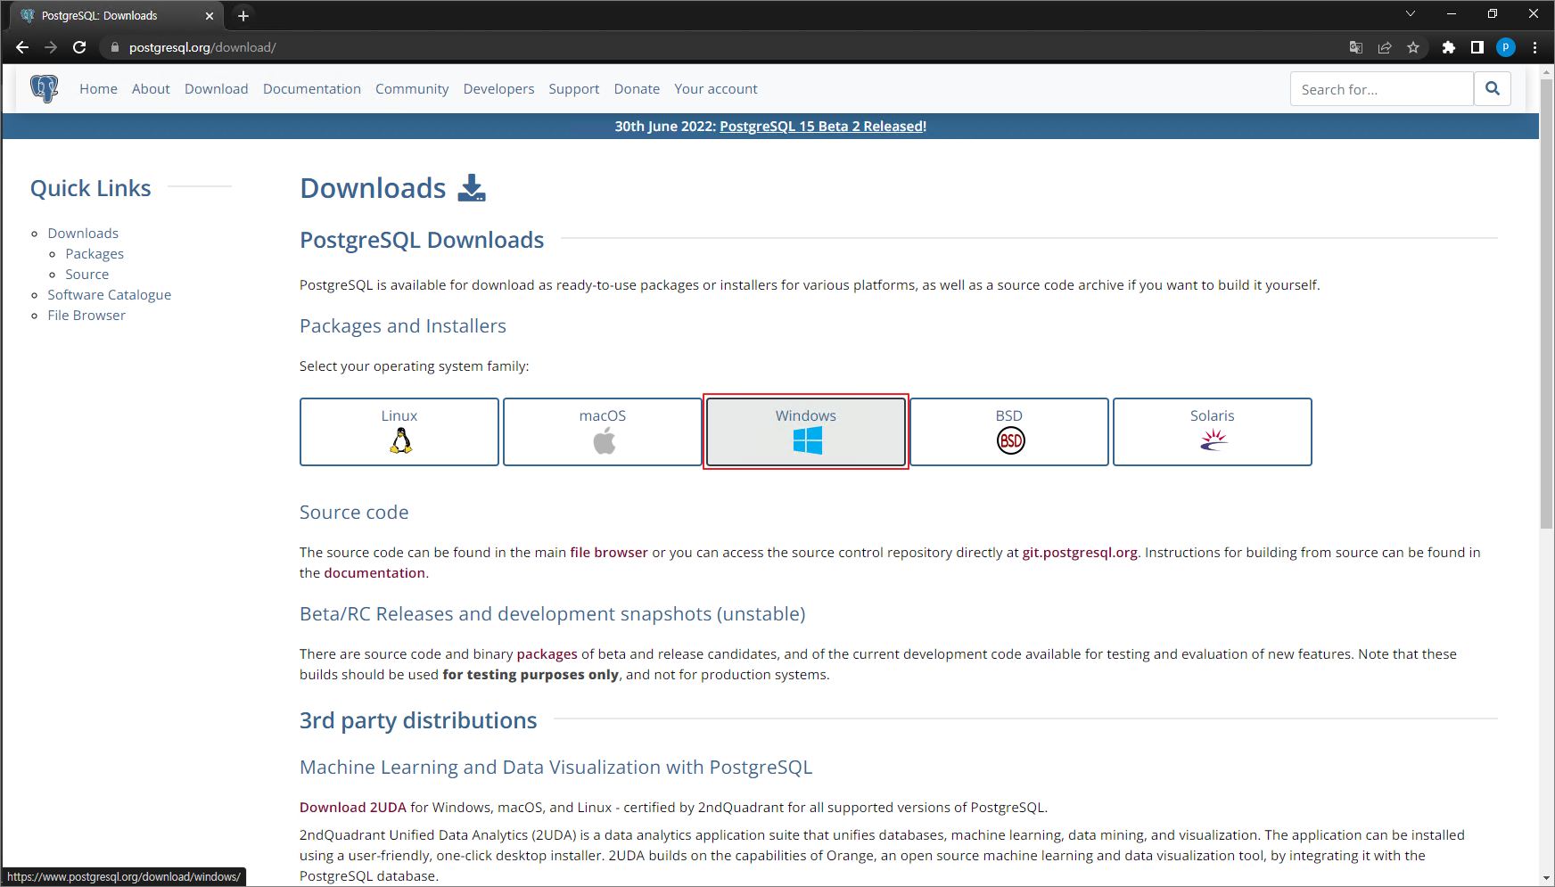Viewport: 1555px width, 887px height.
Task: Click the site lock icon in address bar
Action: coord(114,47)
